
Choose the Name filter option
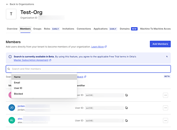tap(44, 77)
